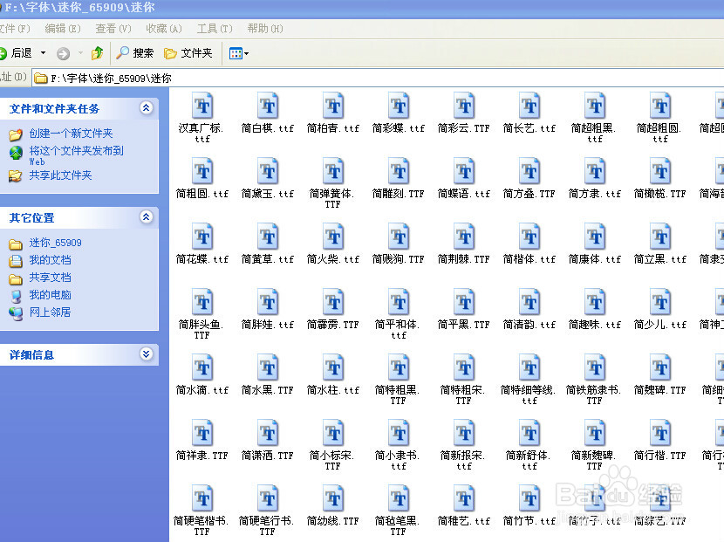Select the 简少儿.ttf file name
724x542 pixels.
(659, 325)
